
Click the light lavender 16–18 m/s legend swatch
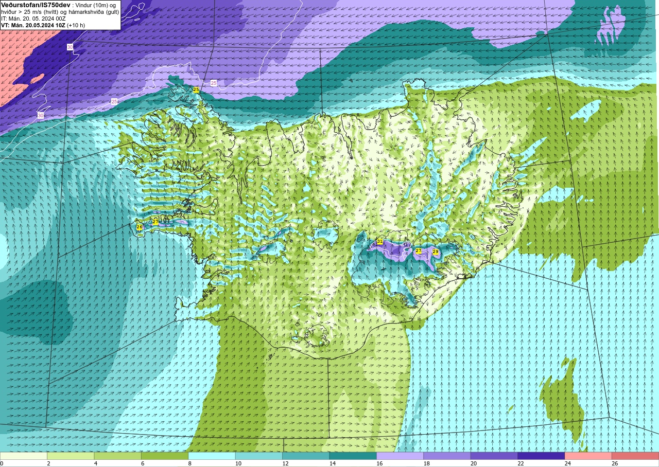coord(400,456)
